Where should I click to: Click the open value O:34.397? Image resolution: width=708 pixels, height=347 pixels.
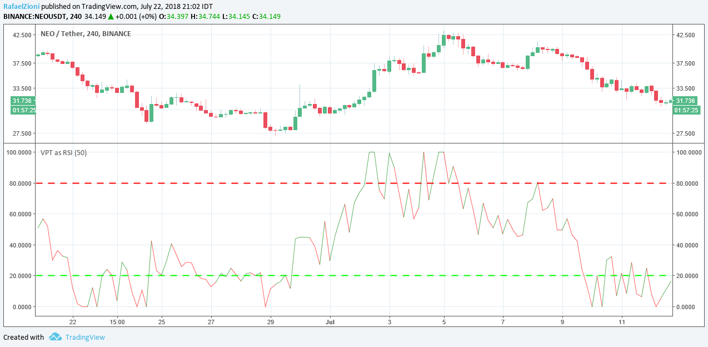click(x=174, y=17)
